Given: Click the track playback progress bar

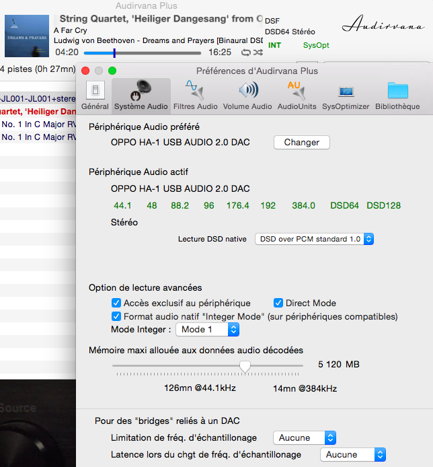Looking at the screenshot, I should point(142,52).
